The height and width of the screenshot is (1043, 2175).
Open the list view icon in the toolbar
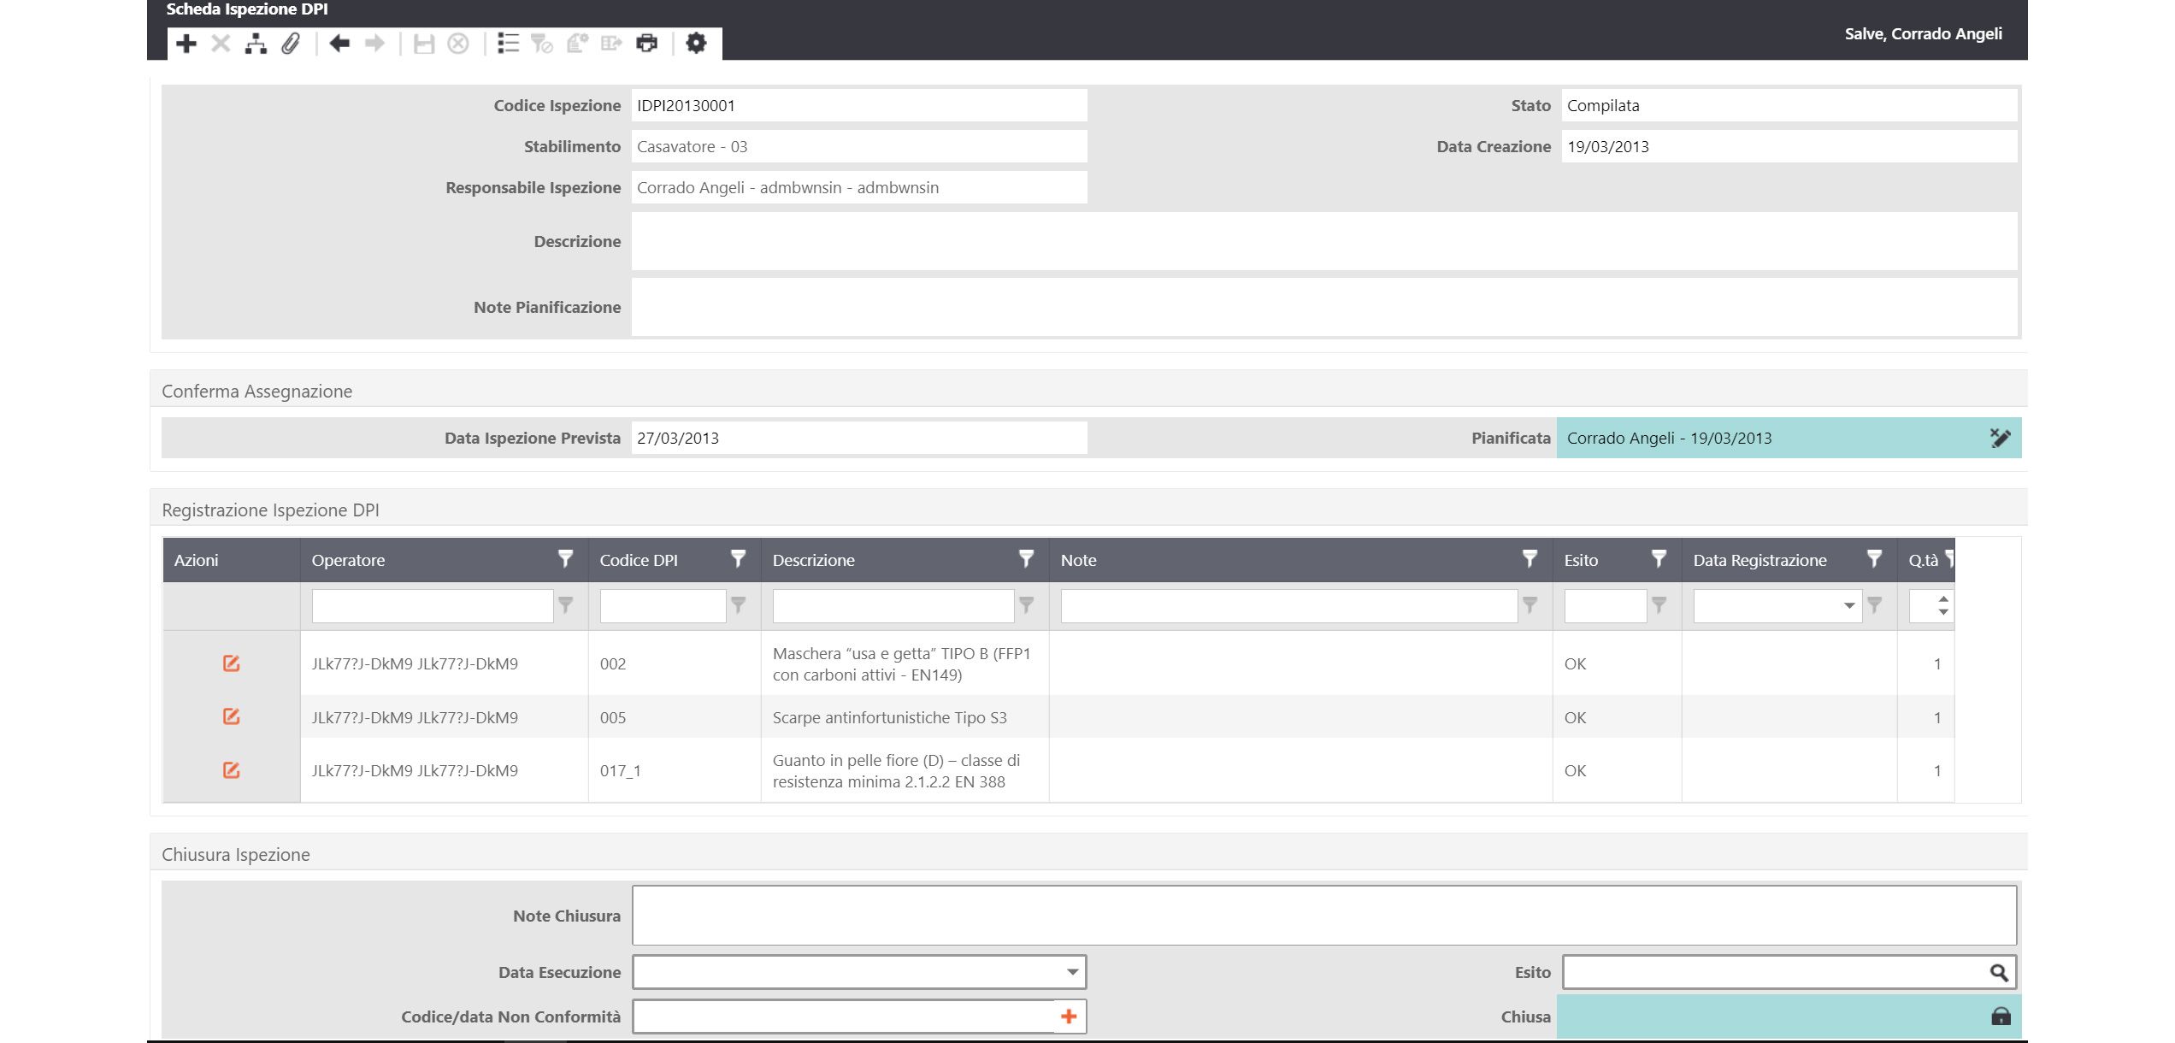pyautogui.click(x=508, y=44)
